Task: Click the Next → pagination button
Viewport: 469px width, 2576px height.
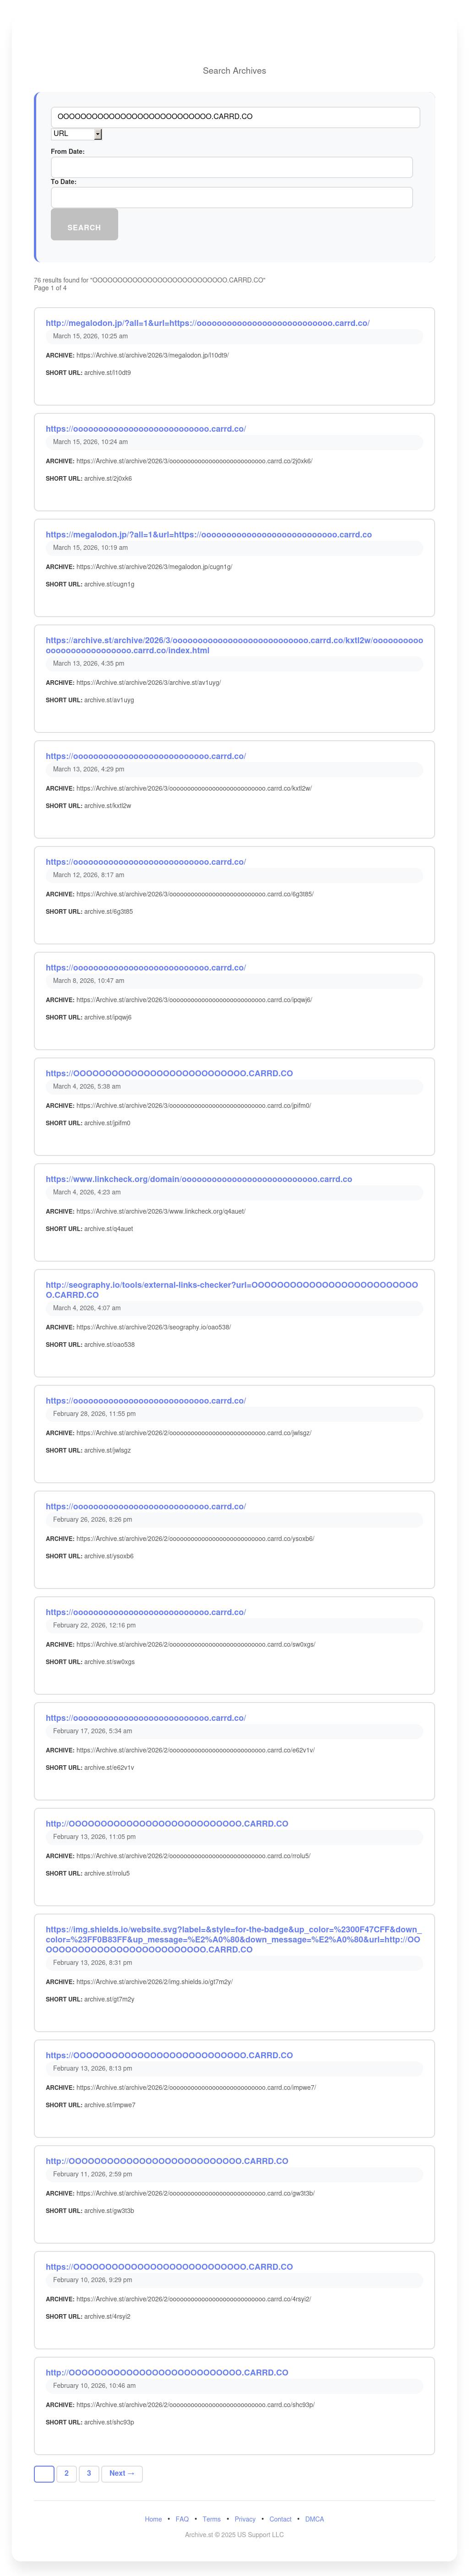Action: tap(122, 2473)
